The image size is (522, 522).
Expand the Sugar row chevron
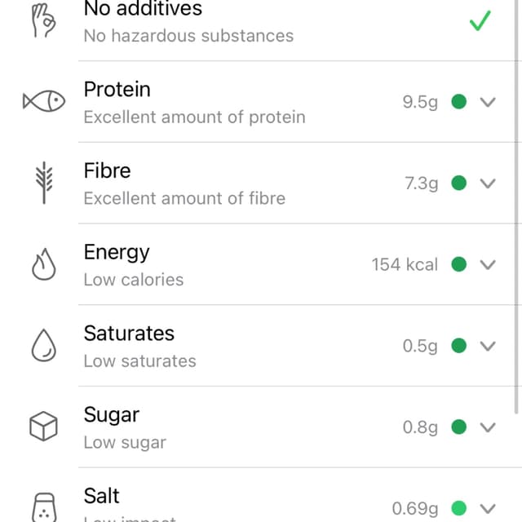[488, 427]
